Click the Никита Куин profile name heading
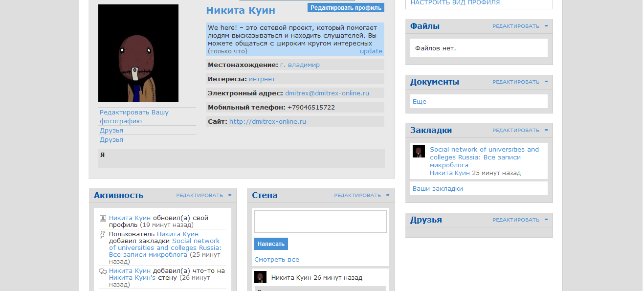 [x=241, y=10]
